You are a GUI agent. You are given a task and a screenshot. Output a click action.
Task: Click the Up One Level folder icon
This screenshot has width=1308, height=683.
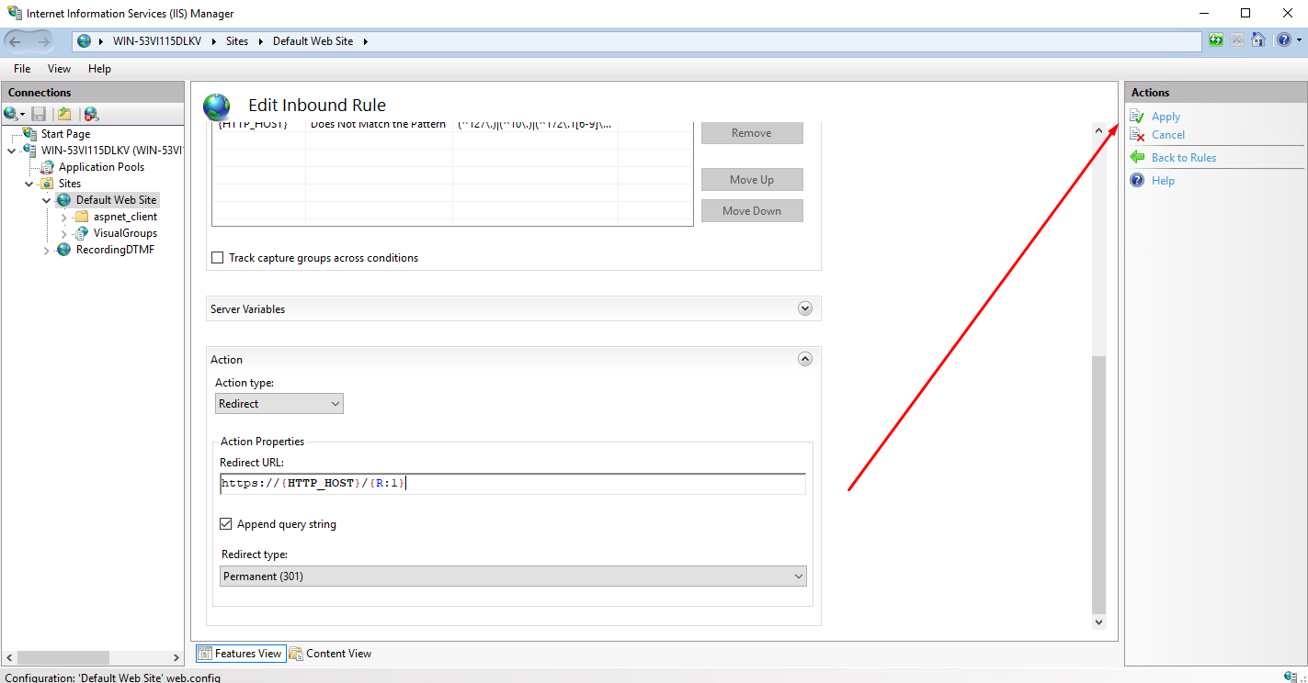pyautogui.click(x=64, y=114)
